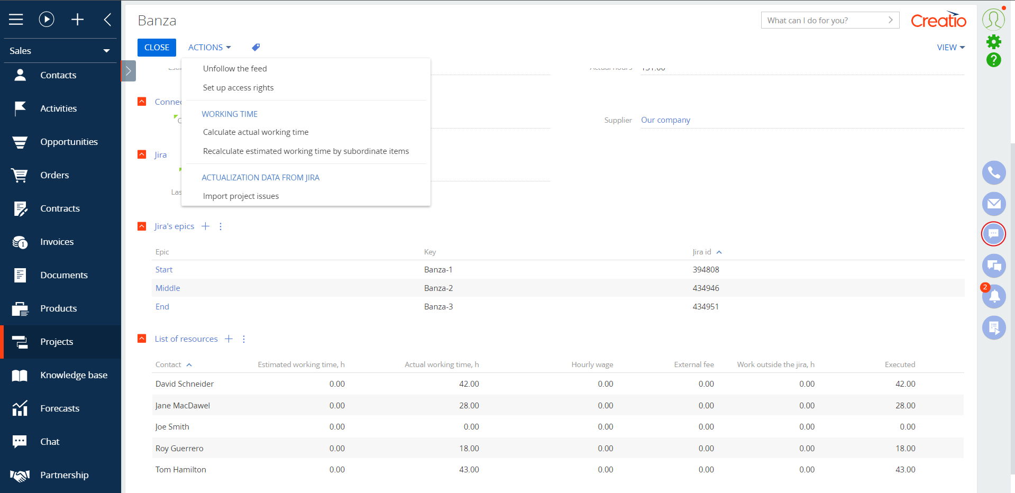Image resolution: width=1015 pixels, height=493 pixels.
Task: Choose Recalculate estimated working time by subordinate items
Action: point(306,151)
